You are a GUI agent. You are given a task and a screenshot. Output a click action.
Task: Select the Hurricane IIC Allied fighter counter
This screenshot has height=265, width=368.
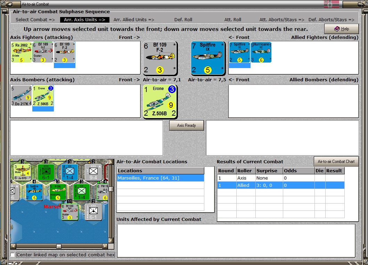pos(261,52)
